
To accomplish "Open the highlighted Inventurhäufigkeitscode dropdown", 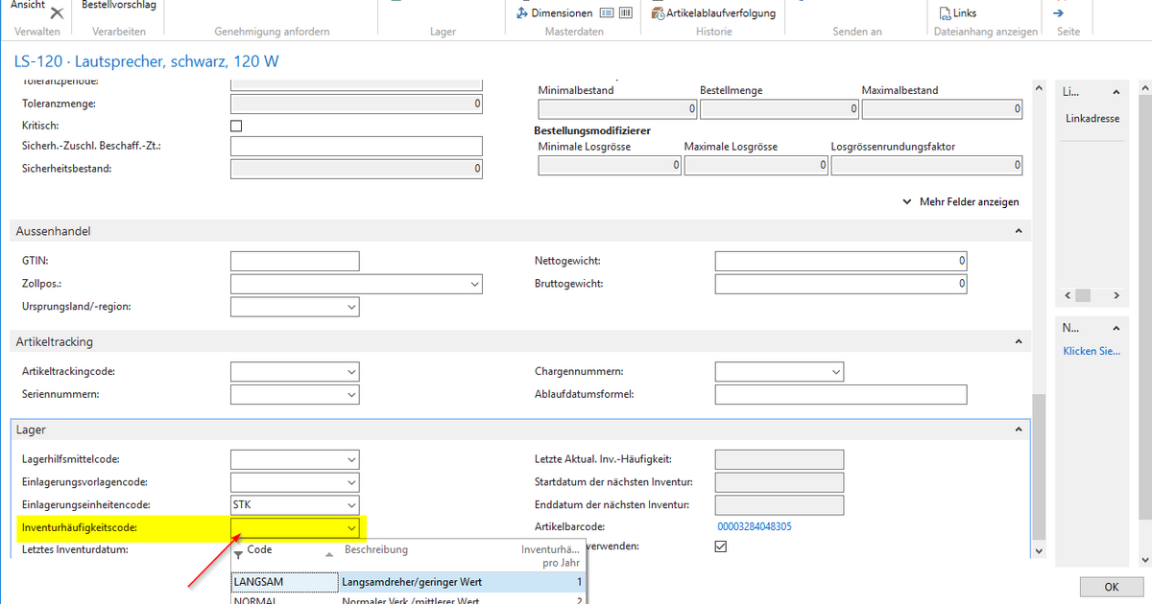I will pos(352,527).
